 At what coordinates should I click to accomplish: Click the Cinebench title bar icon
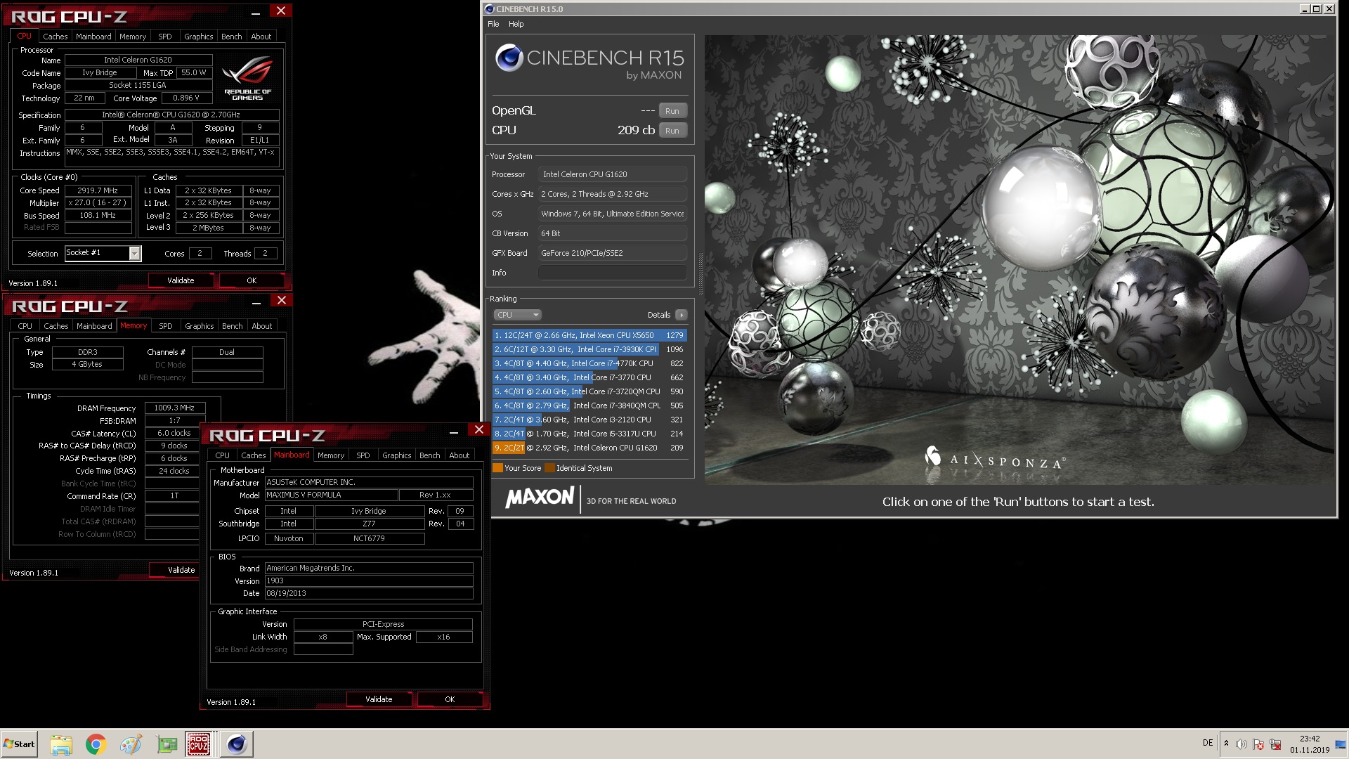[x=490, y=9]
